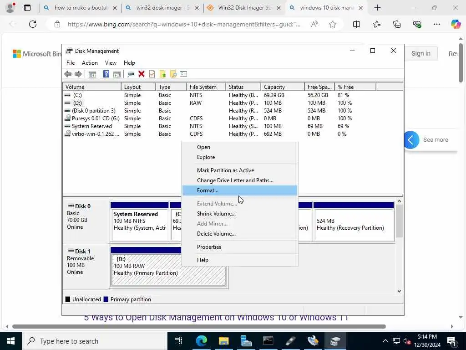The height and width of the screenshot is (350, 466).
Task: Click the folder with magnifier toolbar icon
Action: 173,74
